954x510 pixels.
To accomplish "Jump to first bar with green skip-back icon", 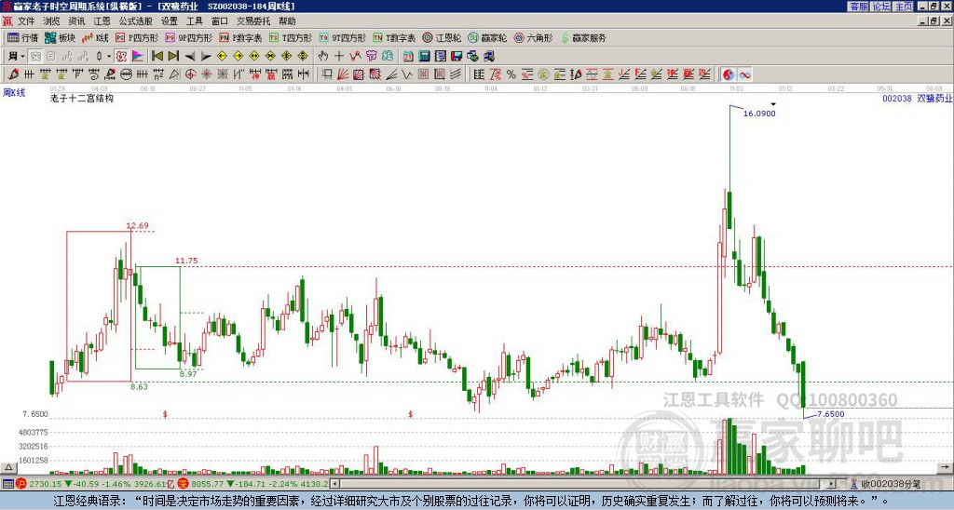I will (x=157, y=56).
